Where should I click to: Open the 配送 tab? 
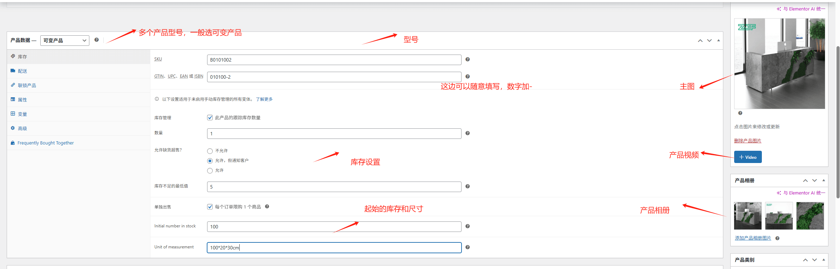point(22,71)
